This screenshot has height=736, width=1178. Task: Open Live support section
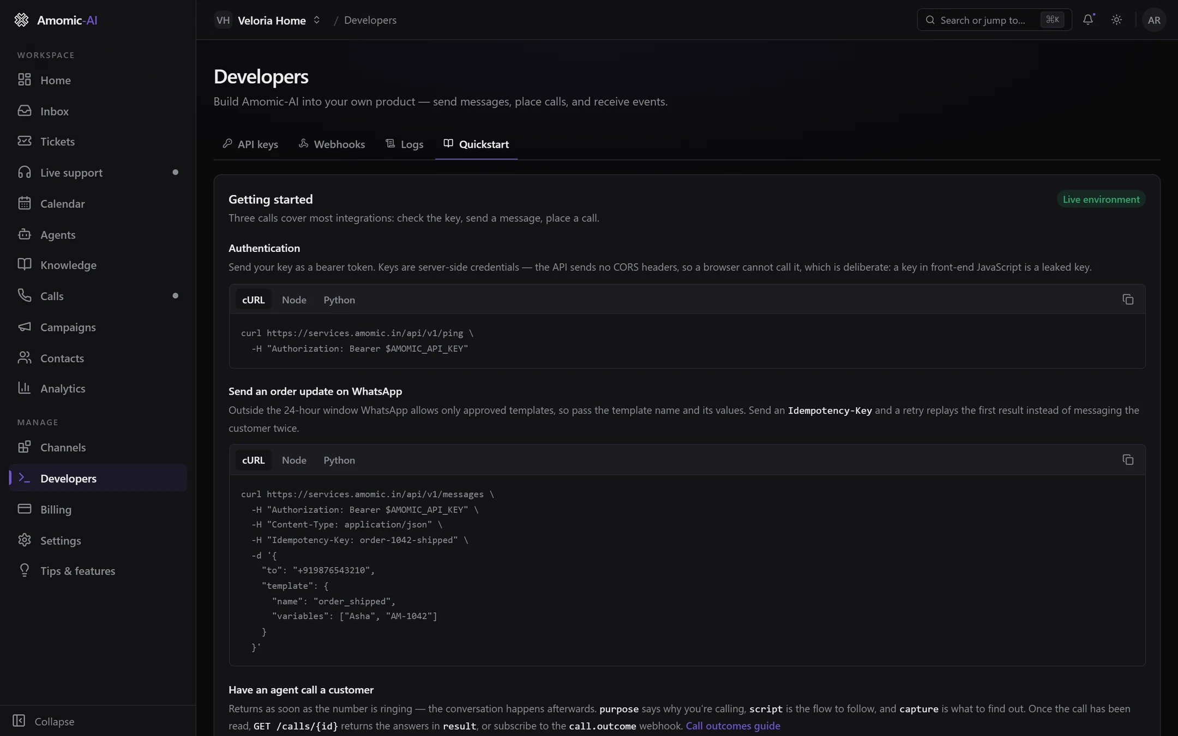[x=98, y=173]
